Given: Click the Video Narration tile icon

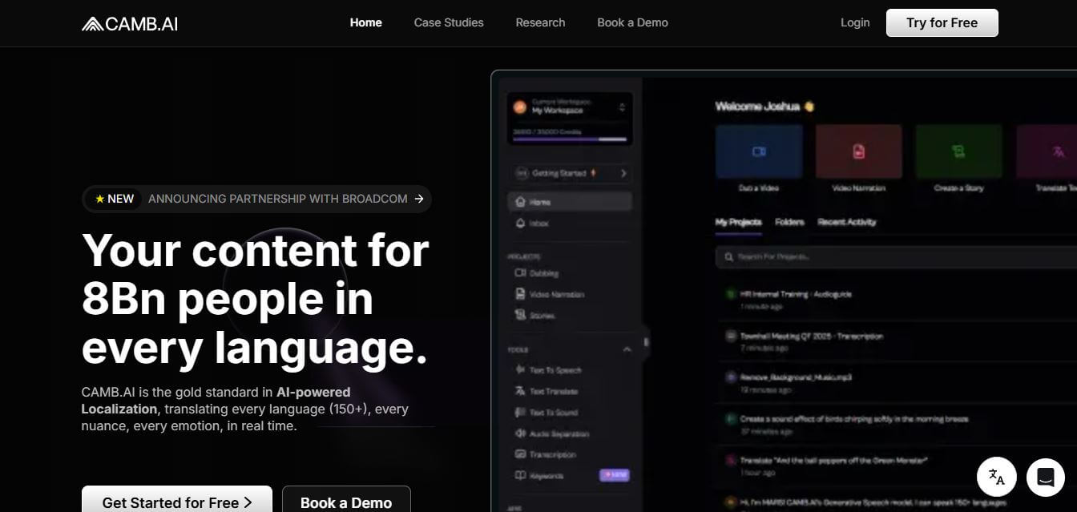Looking at the screenshot, I should pos(858,151).
